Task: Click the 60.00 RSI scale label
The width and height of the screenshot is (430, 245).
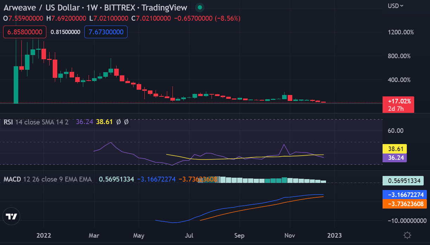Action: tap(395, 131)
